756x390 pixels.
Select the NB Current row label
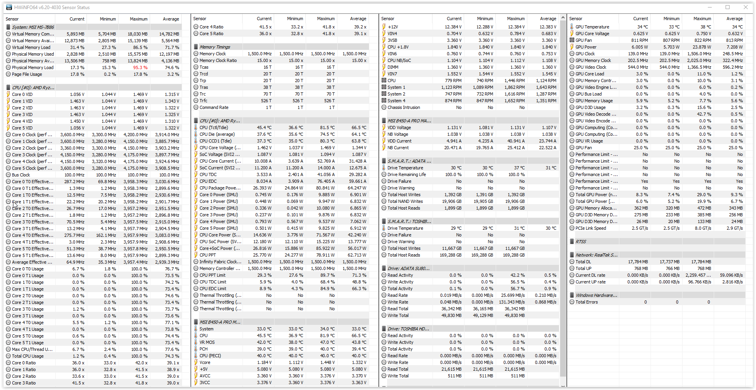coord(398,148)
